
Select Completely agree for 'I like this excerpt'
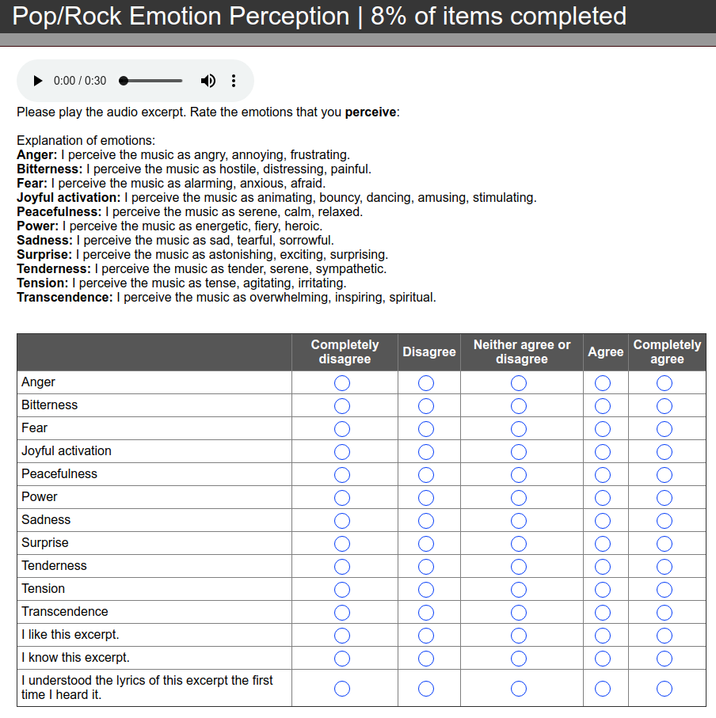[665, 636]
